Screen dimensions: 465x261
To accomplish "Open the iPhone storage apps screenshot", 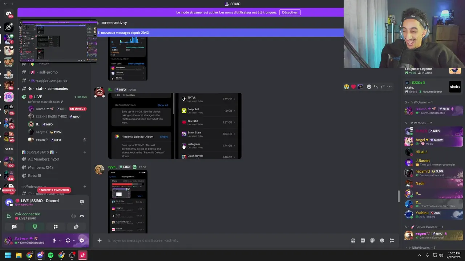I will click(209, 125).
